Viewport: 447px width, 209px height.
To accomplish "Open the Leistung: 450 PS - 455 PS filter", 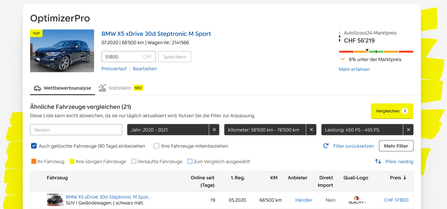I will pyautogui.click(x=362, y=130).
